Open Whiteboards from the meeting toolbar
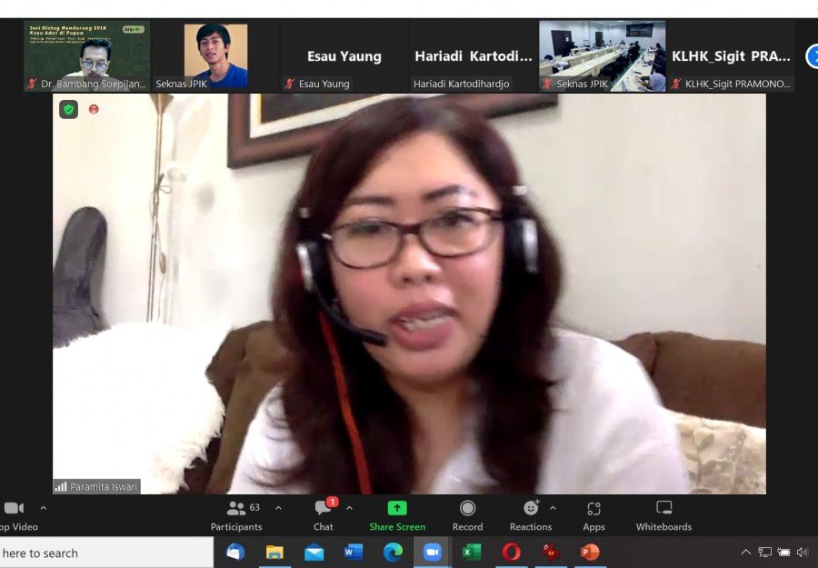818x568 pixels. click(x=663, y=516)
